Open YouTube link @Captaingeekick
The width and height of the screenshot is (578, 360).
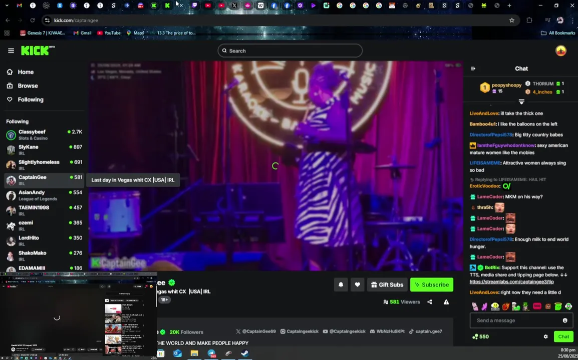344,331
